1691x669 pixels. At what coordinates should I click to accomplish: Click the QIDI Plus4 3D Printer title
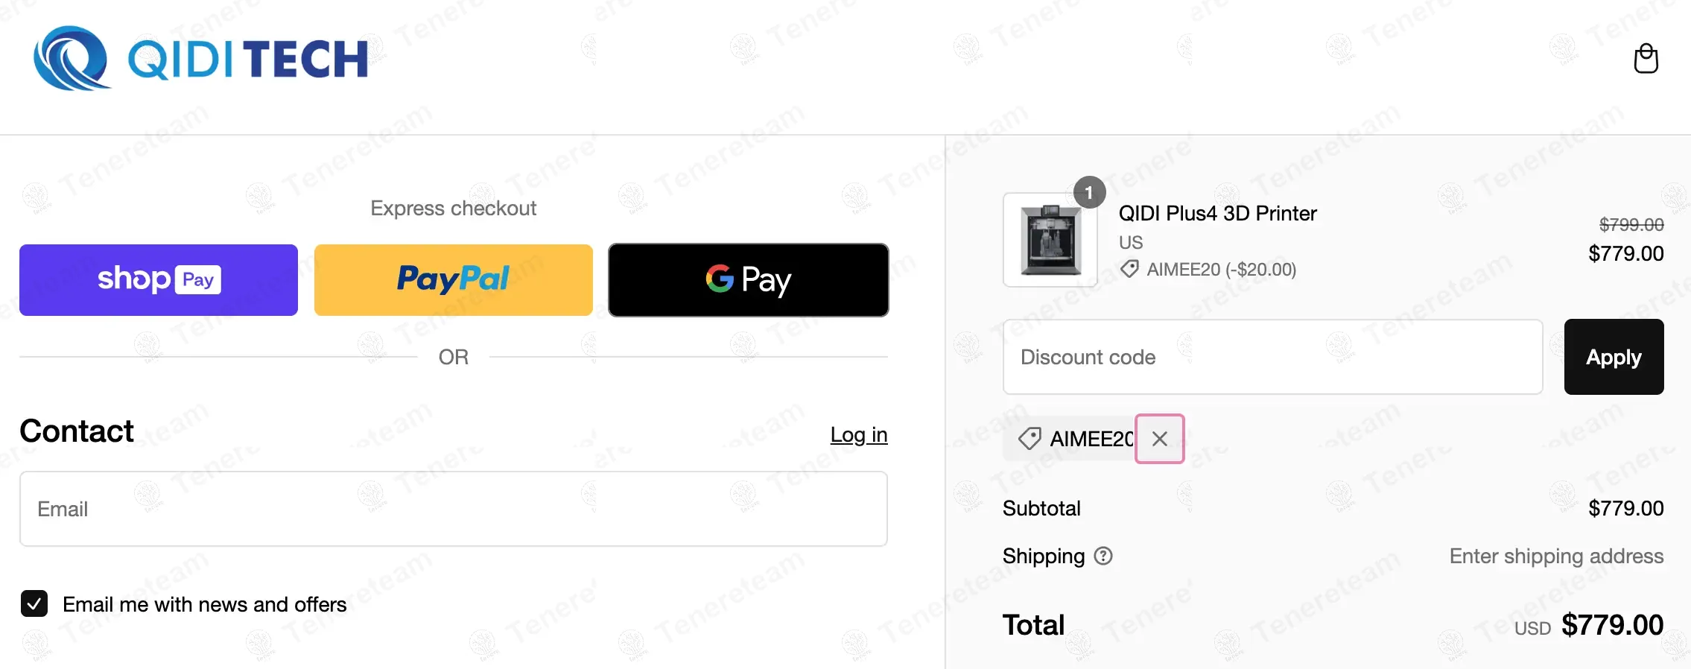pos(1217,214)
